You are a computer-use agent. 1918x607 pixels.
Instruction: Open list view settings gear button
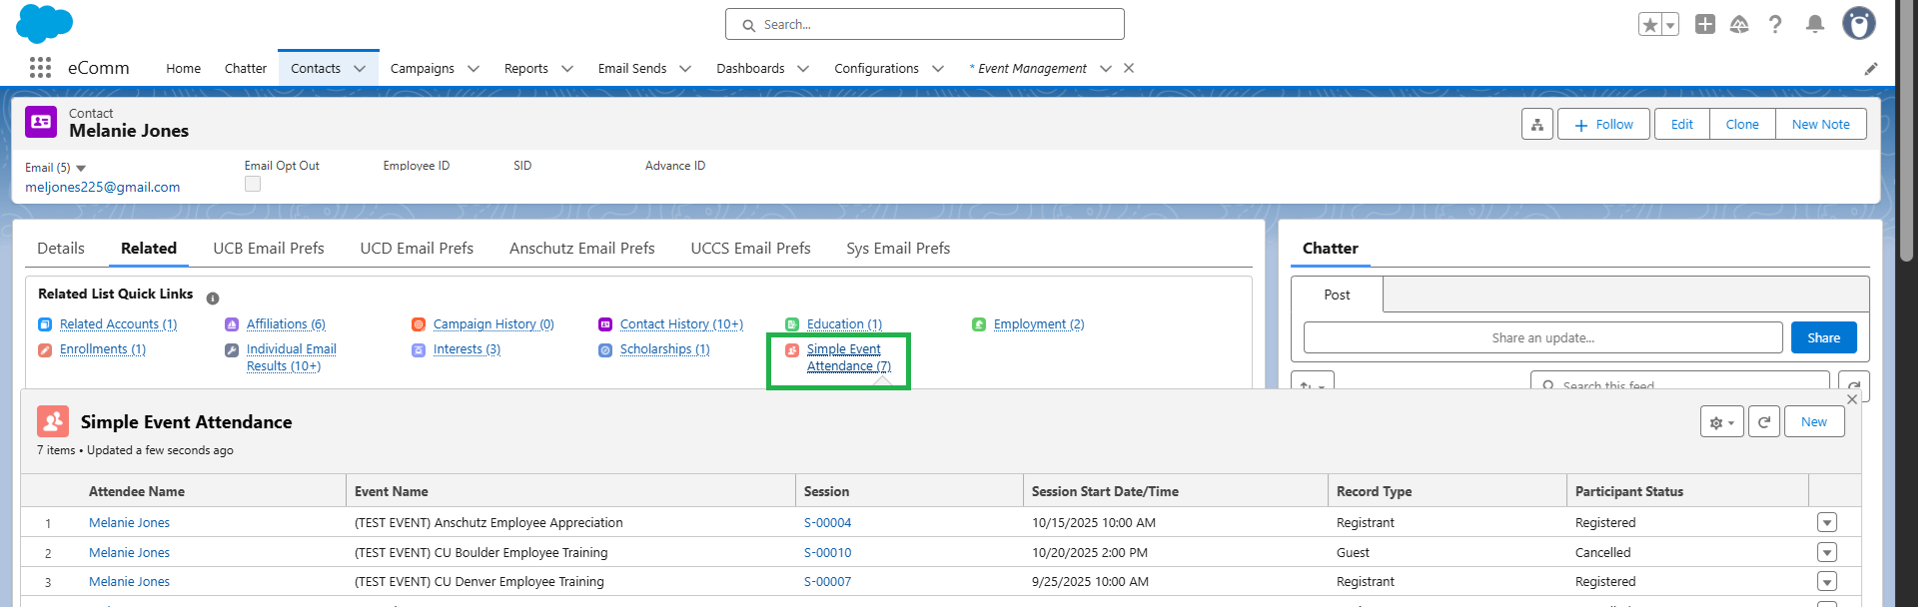coord(1722,421)
